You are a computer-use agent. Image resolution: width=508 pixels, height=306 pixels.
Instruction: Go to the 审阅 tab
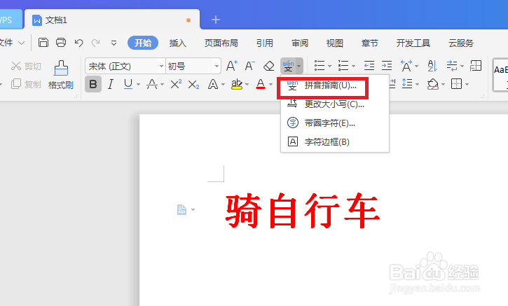300,43
